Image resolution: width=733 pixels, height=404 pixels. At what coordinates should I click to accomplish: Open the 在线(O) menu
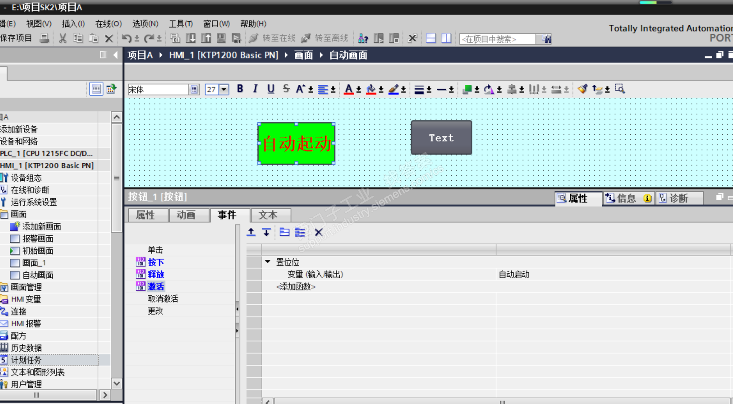(x=108, y=24)
